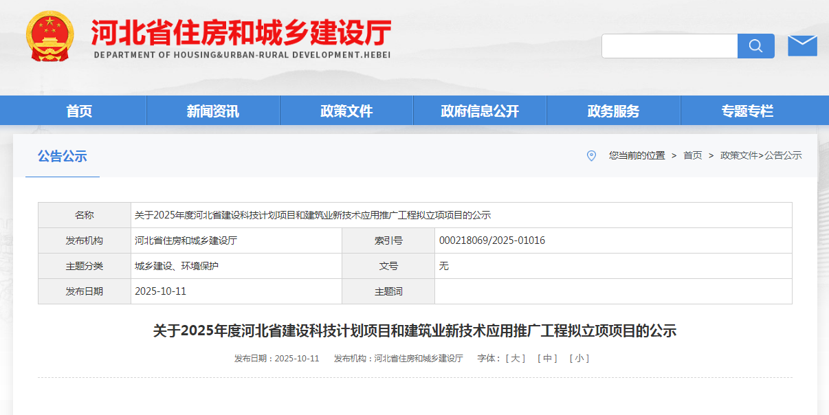The height and width of the screenshot is (415, 829).
Task: Set font size to small 小
Action: pyautogui.click(x=579, y=359)
